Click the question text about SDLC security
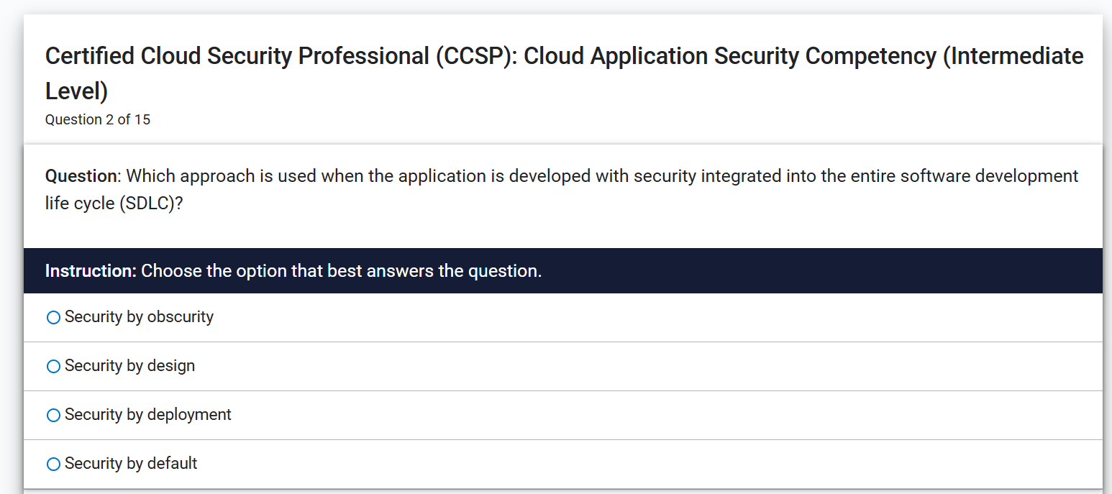The image size is (1112, 494). [561, 188]
